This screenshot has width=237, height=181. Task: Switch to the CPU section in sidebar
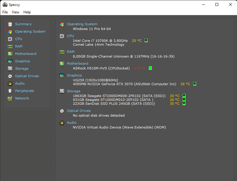coord(19,39)
